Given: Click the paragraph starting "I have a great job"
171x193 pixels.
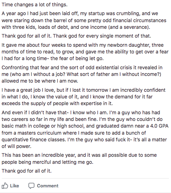Looking at the screenshot, I should [84, 97].
